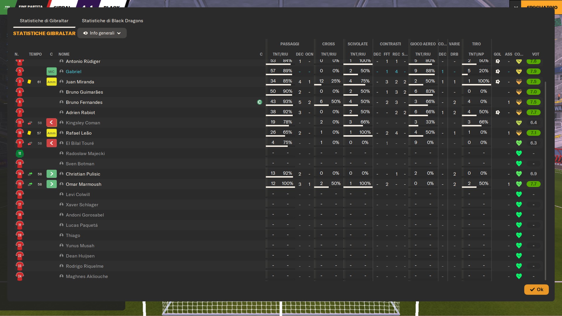The width and height of the screenshot is (562, 316).
Task: Click Omar Marmoush's substituted-on arrows icon
Action: pyautogui.click(x=30, y=184)
